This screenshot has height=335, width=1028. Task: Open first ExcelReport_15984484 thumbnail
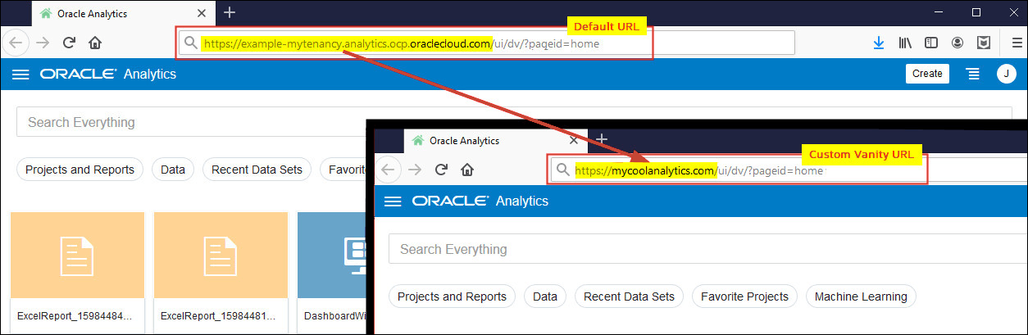click(77, 255)
